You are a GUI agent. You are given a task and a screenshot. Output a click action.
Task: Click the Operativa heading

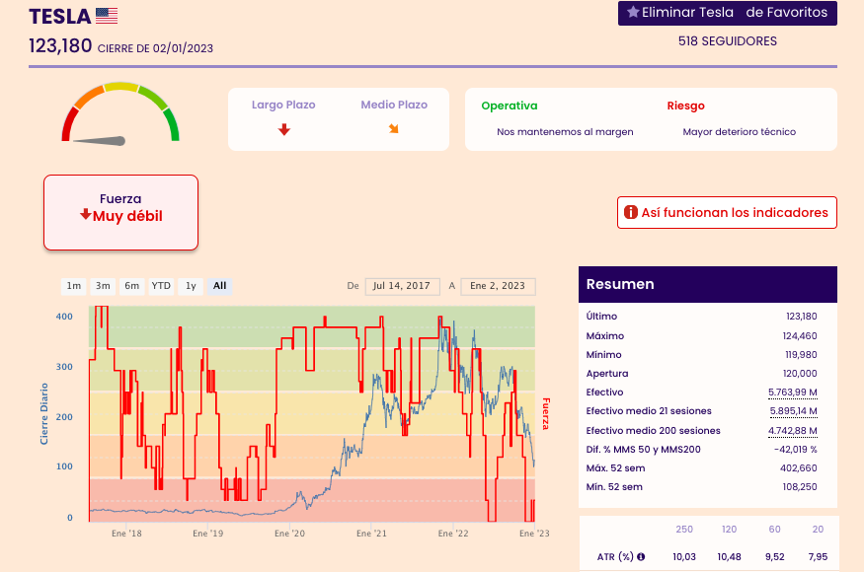coord(510,106)
